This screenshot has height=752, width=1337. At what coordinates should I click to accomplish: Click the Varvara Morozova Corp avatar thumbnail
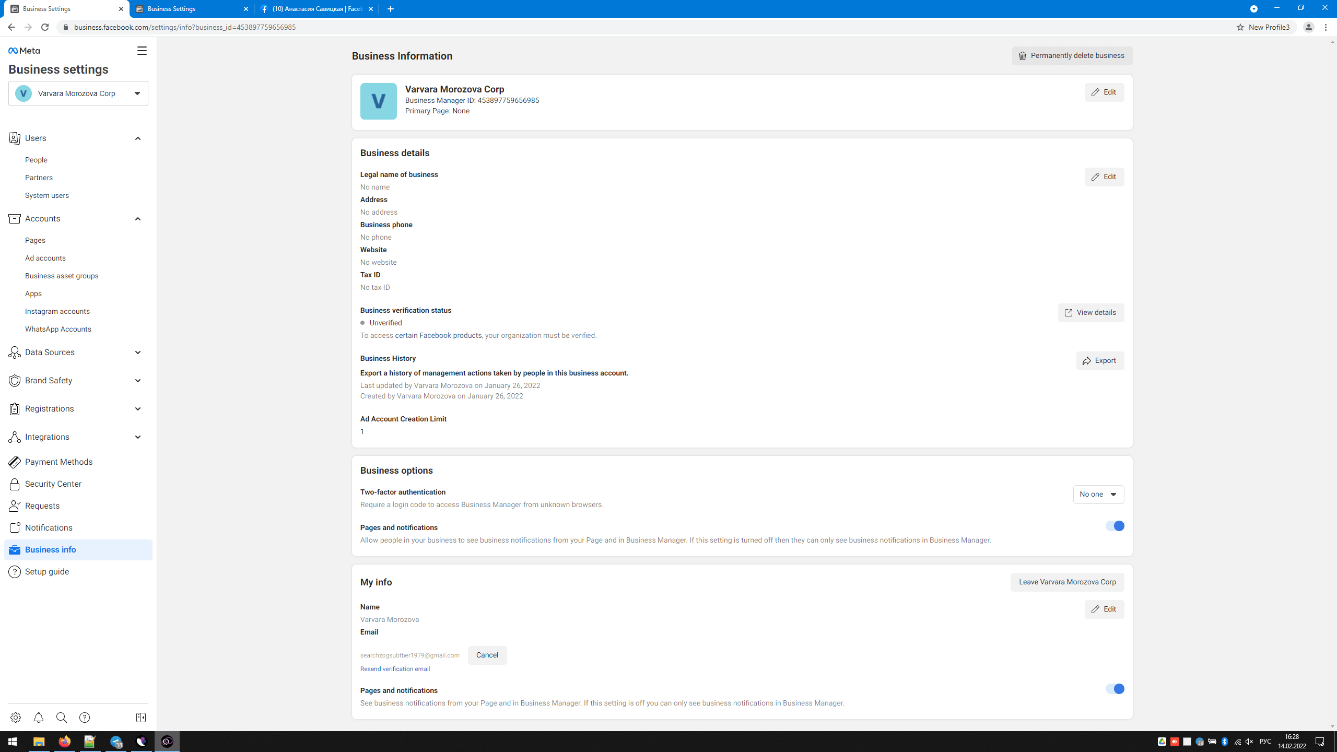point(379,101)
